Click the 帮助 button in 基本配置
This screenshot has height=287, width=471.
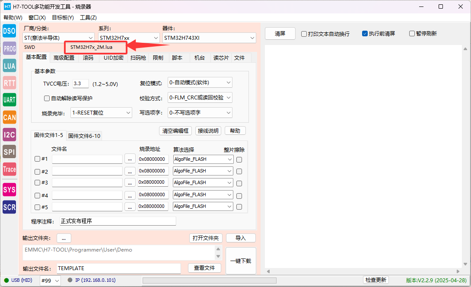[235, 131]
